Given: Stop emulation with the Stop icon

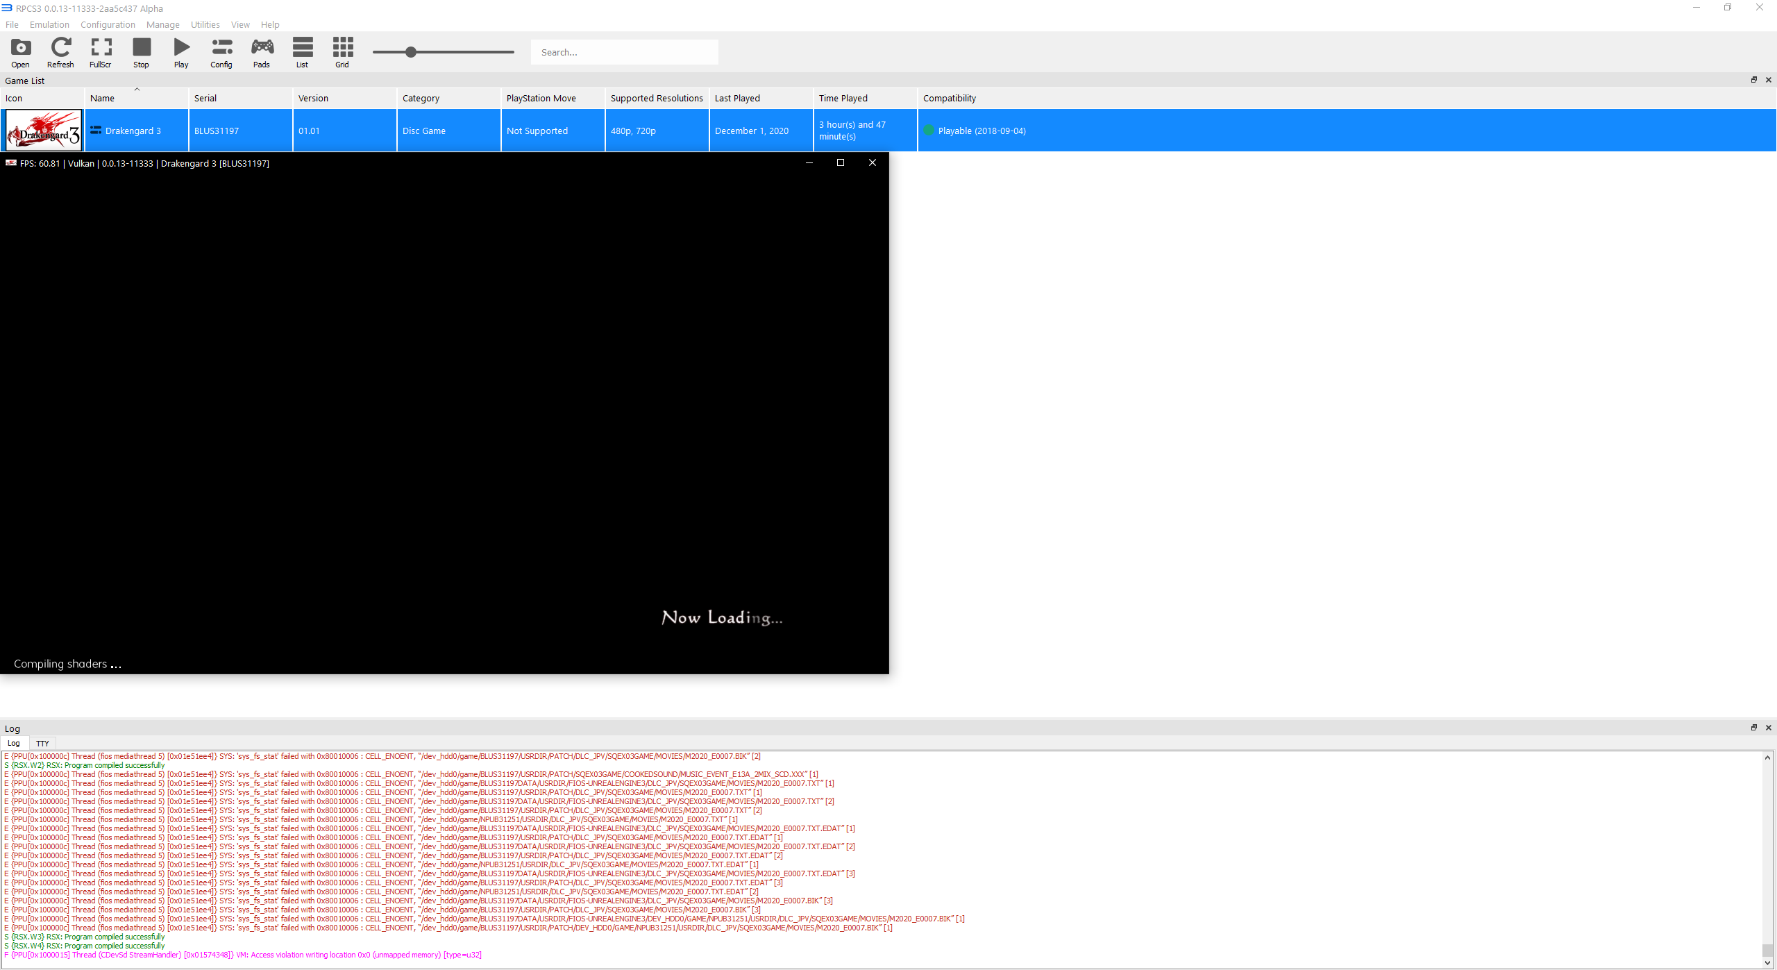Looking at the screenshot, I should click(142, 53).
